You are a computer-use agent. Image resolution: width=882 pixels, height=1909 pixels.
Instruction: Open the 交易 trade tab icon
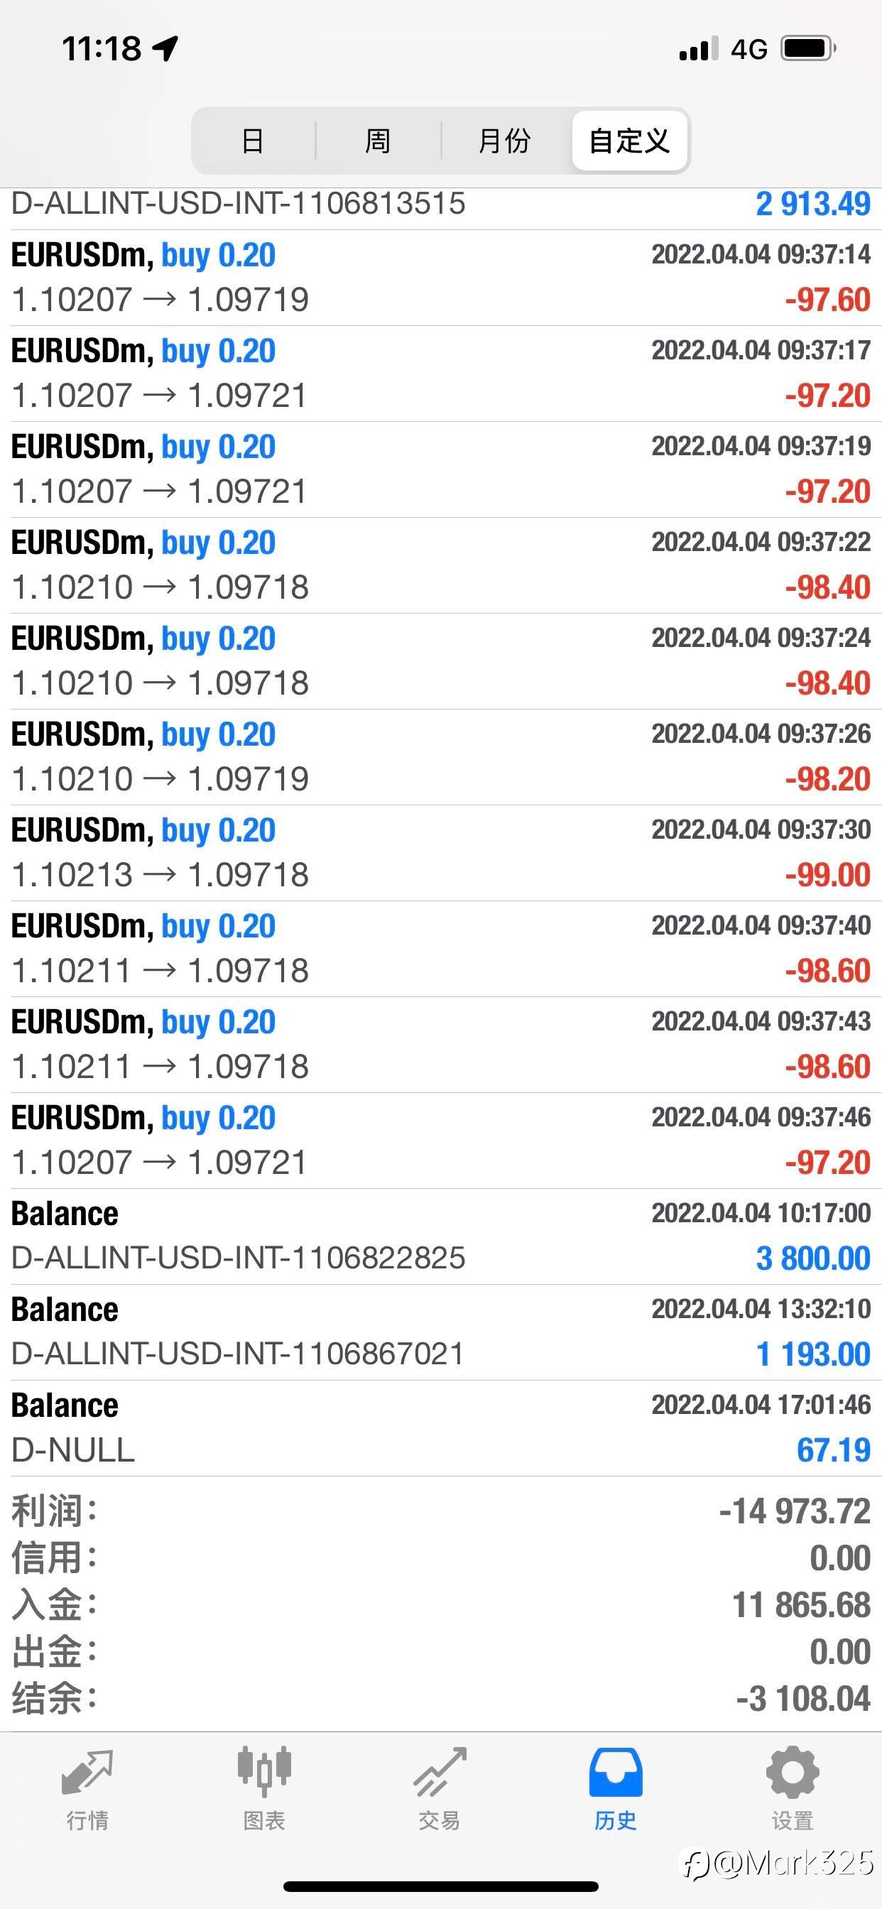point(440,1772)
